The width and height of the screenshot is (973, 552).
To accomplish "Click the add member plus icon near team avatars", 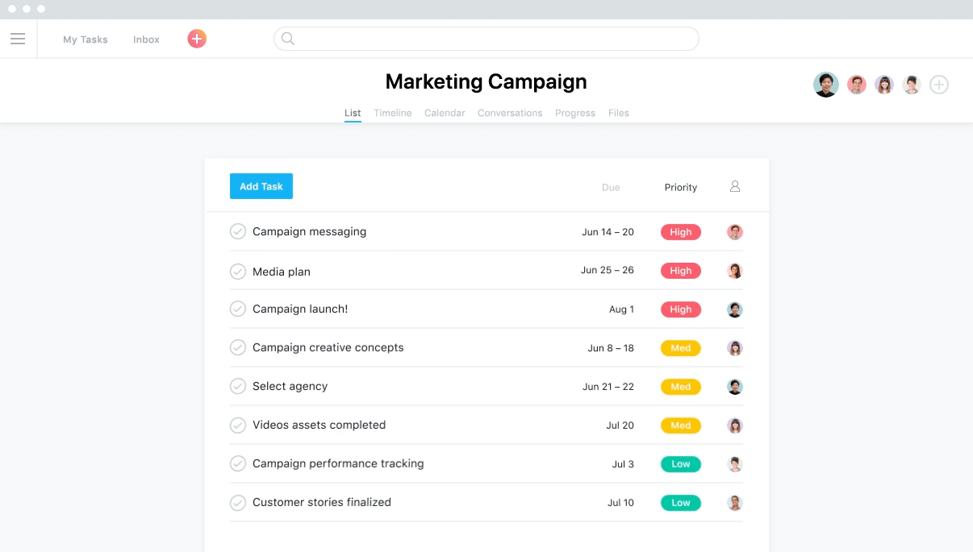I will (x=938, y=84).
